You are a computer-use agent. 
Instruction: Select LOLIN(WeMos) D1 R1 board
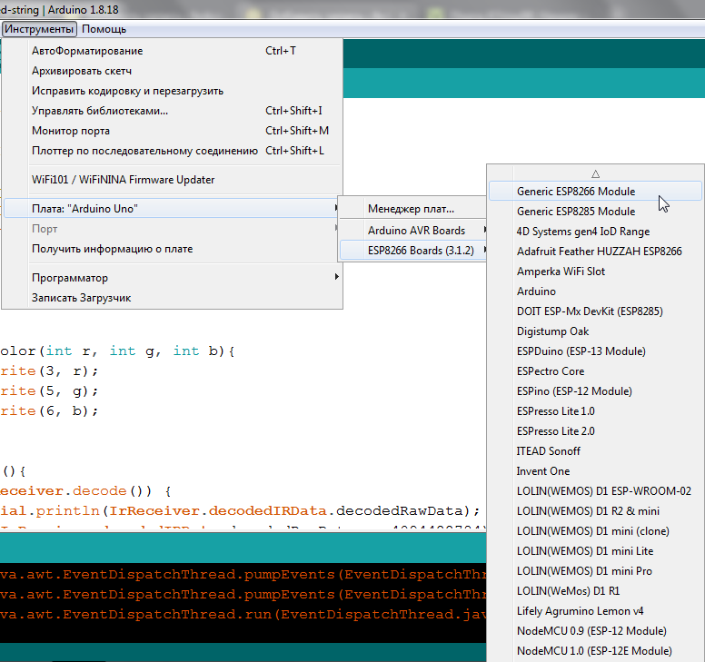595,591
